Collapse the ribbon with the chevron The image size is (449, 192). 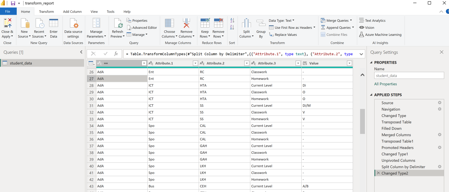click(x=441, y=12)
